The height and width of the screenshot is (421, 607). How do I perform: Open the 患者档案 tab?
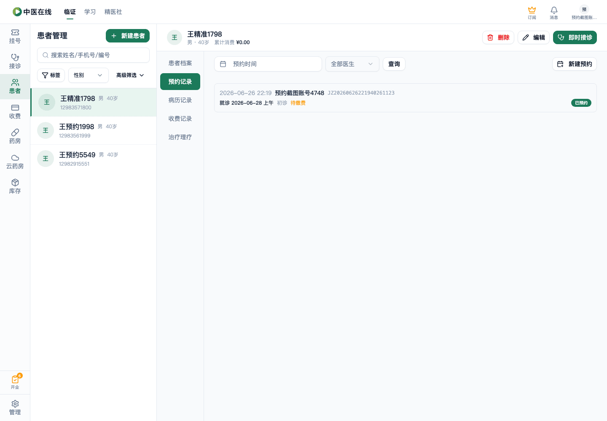pos(180,63)
